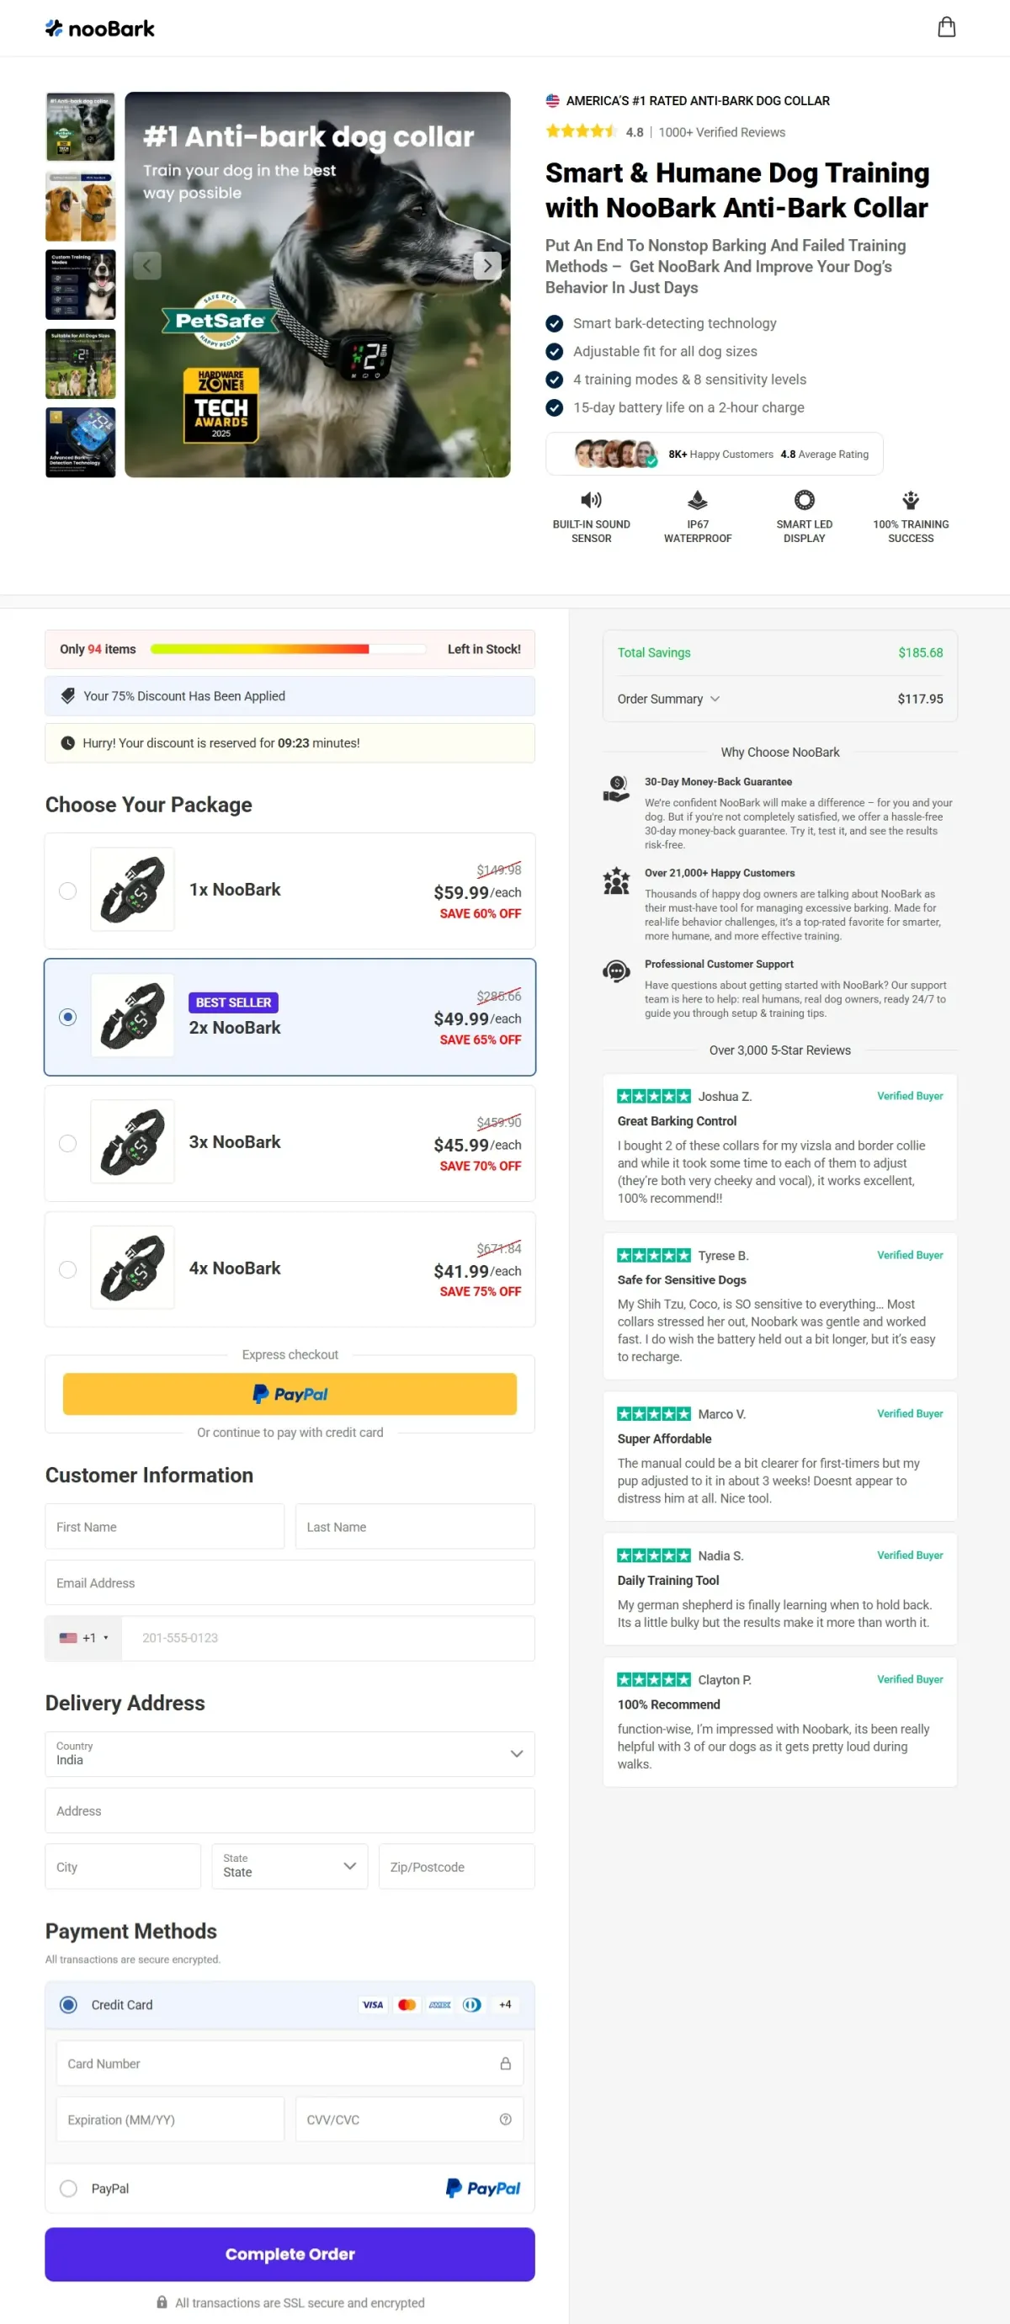
Task: Open the shopping cart icon
Action: 947,27
